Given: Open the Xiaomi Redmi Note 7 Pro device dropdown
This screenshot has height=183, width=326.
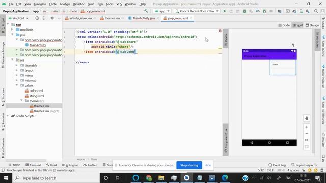Looking at the screenshot, I should click(197, 11).
